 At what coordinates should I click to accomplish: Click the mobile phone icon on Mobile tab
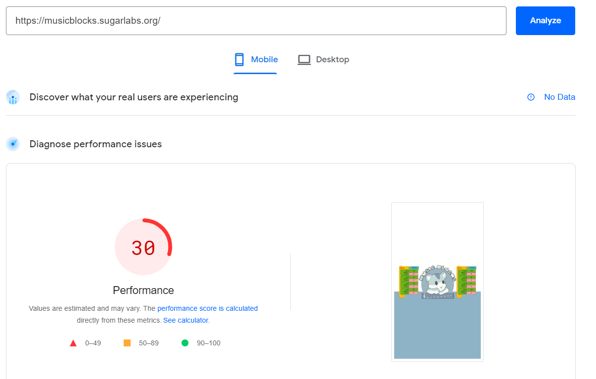(x=239, y=59)
